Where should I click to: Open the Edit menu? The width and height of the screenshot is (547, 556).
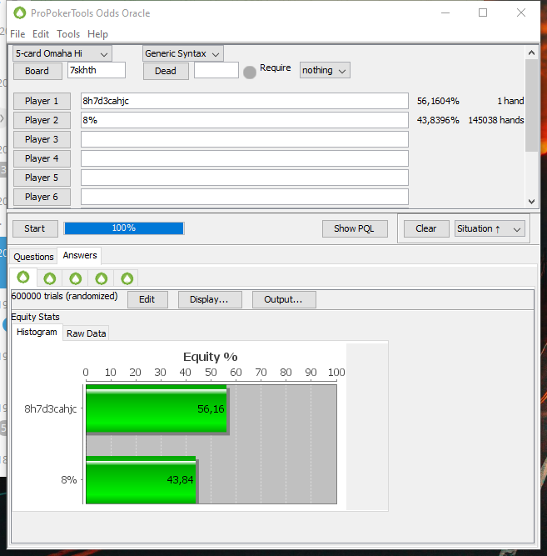41,34
